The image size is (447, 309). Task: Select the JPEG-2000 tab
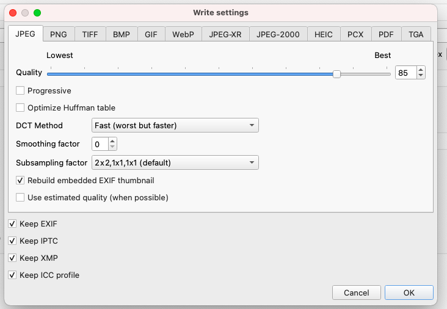click(278, 34)
